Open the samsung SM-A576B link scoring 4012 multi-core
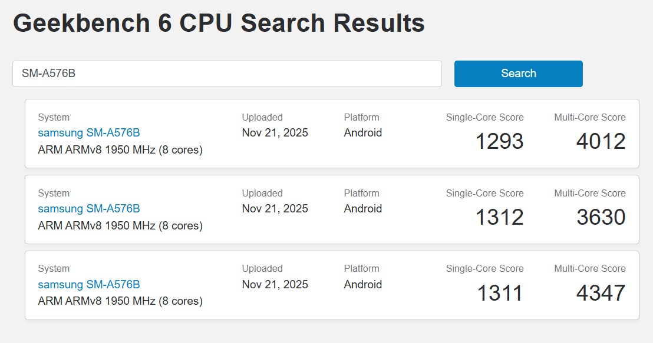Image resolution: width=653 pixels, height=343 pixels. (89, 133)
